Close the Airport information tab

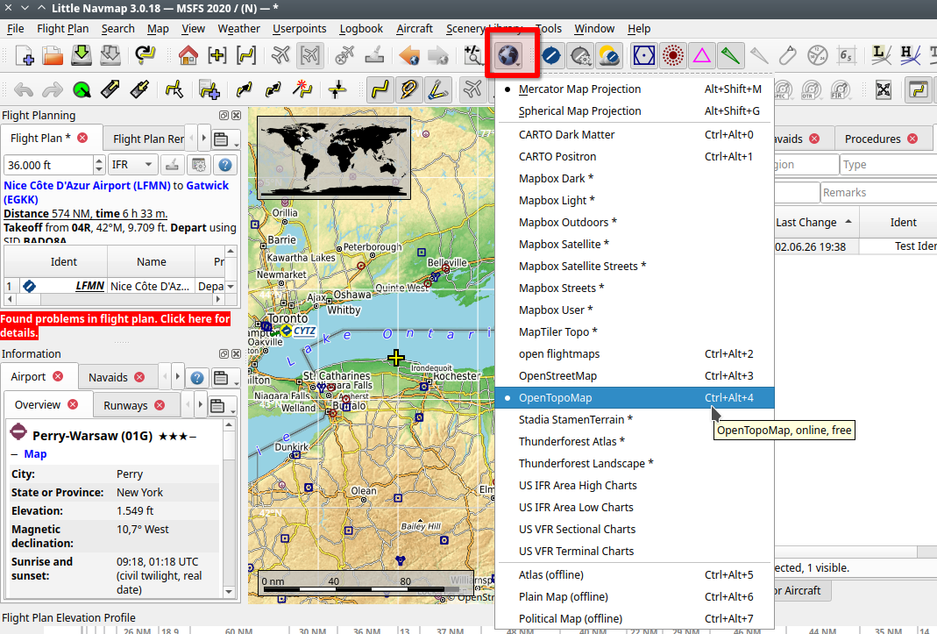[x=58, y=376]
